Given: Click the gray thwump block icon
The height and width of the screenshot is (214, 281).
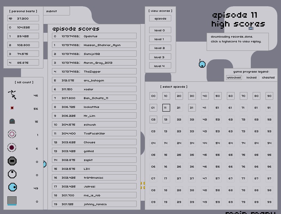Looking at the screenshot, I should [12, 201].
